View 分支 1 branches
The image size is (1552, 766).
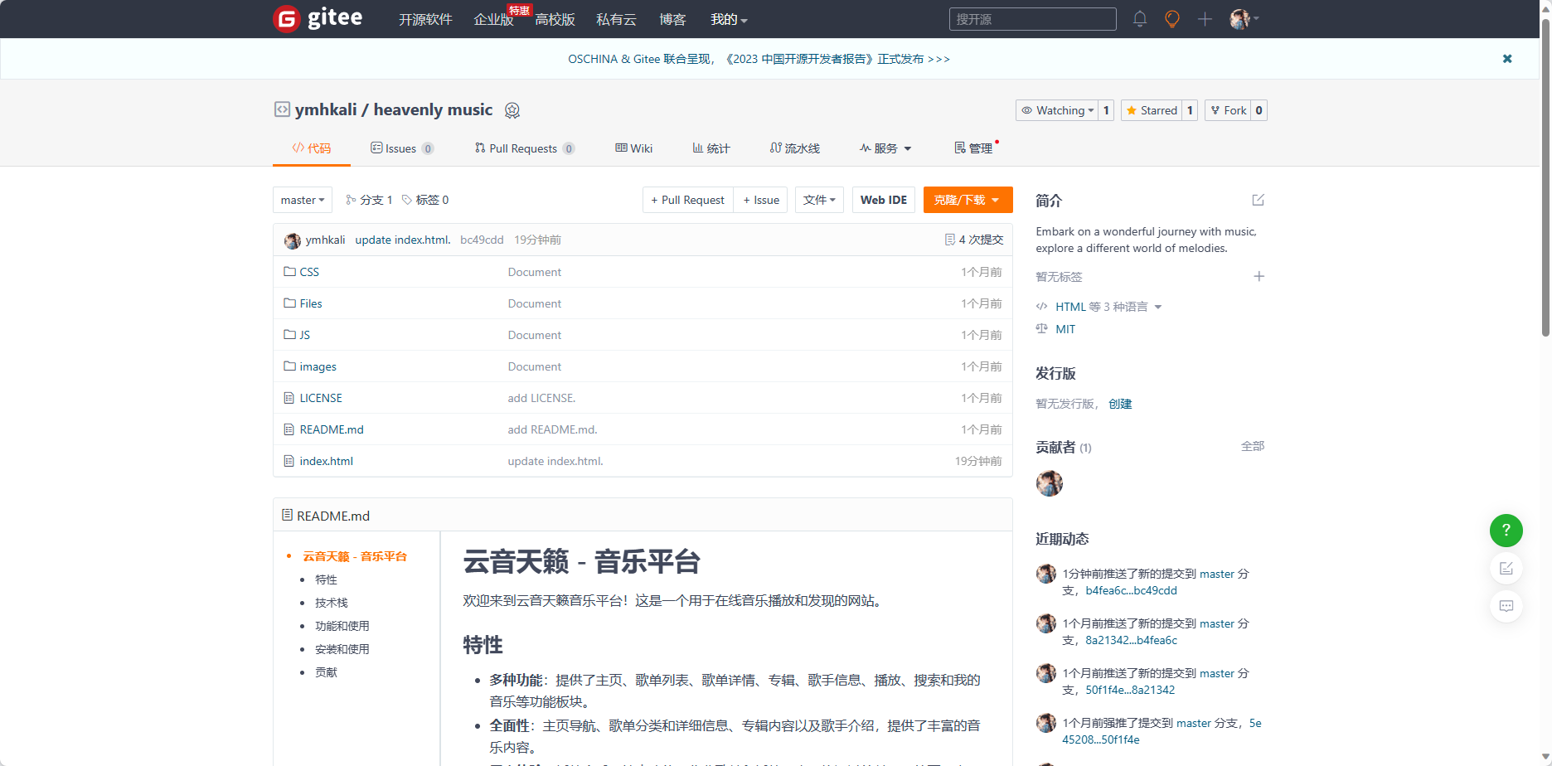pos(369,200)
